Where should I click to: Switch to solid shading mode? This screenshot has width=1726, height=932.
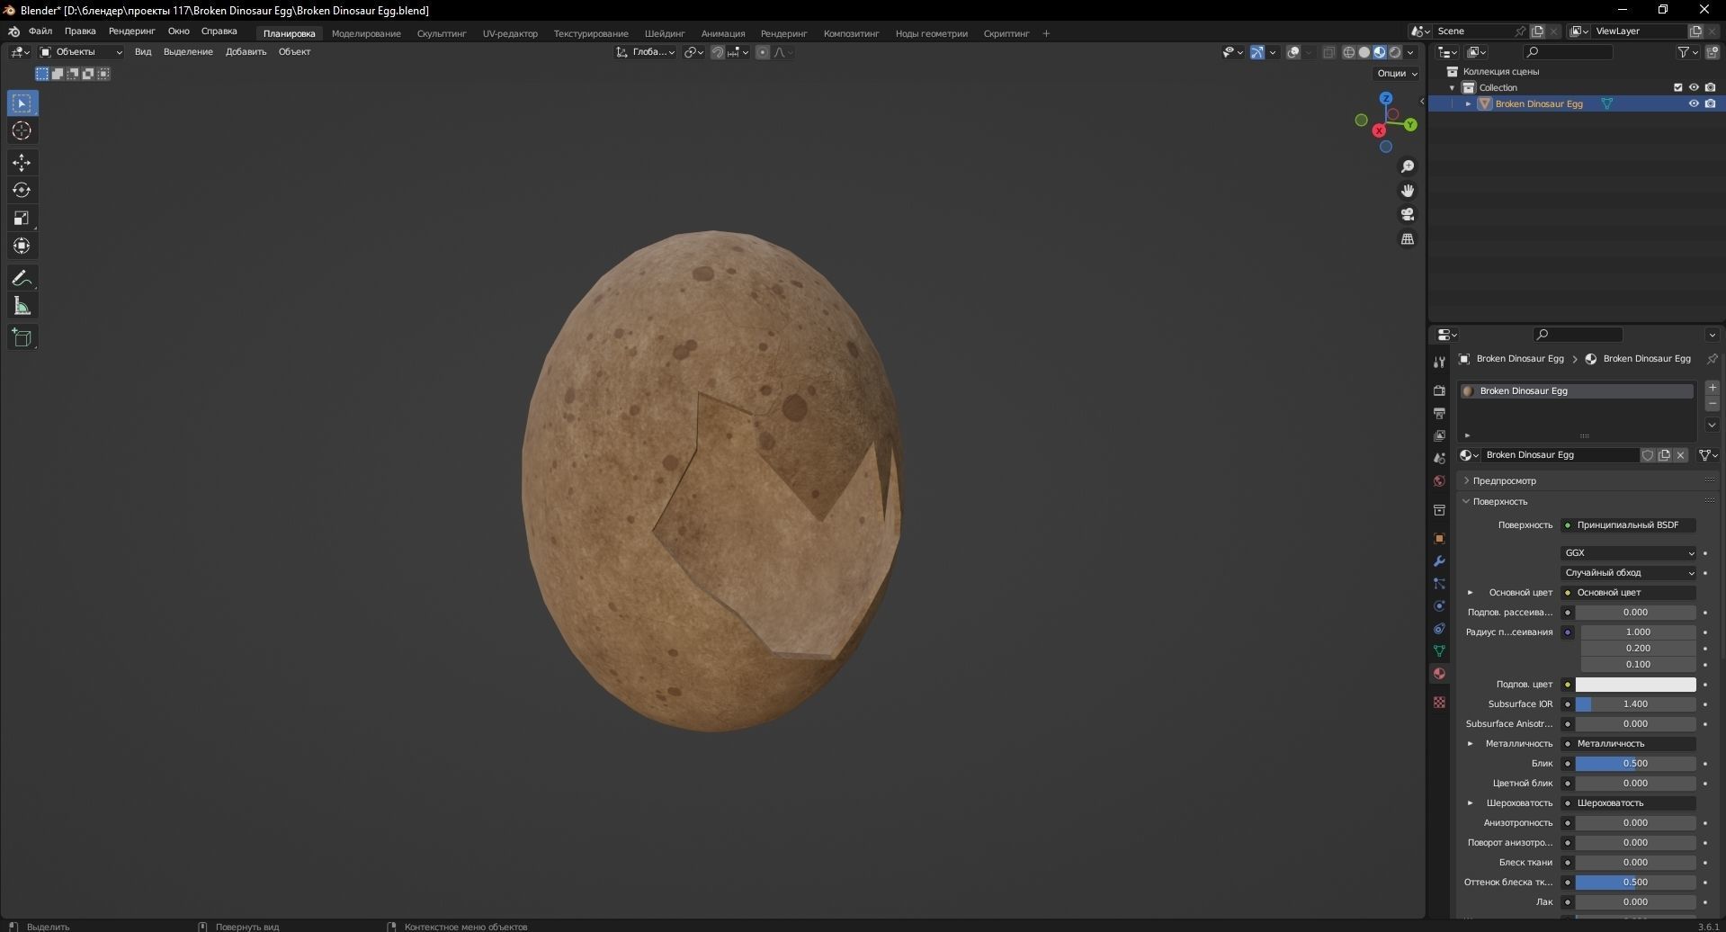tap(1364, 52)
